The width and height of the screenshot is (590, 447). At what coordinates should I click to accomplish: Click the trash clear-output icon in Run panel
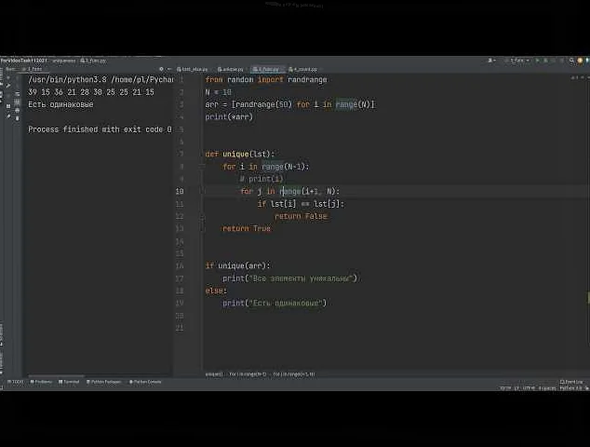pyautogui.click(x=17, y=118)
